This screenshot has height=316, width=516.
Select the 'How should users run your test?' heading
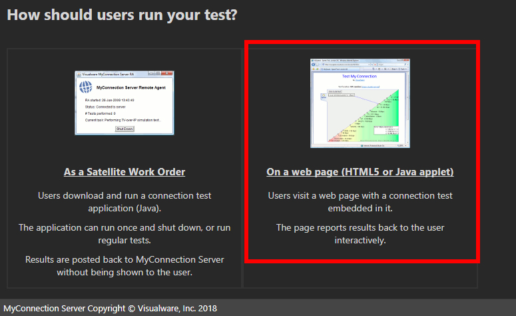(x=122, y=15)
